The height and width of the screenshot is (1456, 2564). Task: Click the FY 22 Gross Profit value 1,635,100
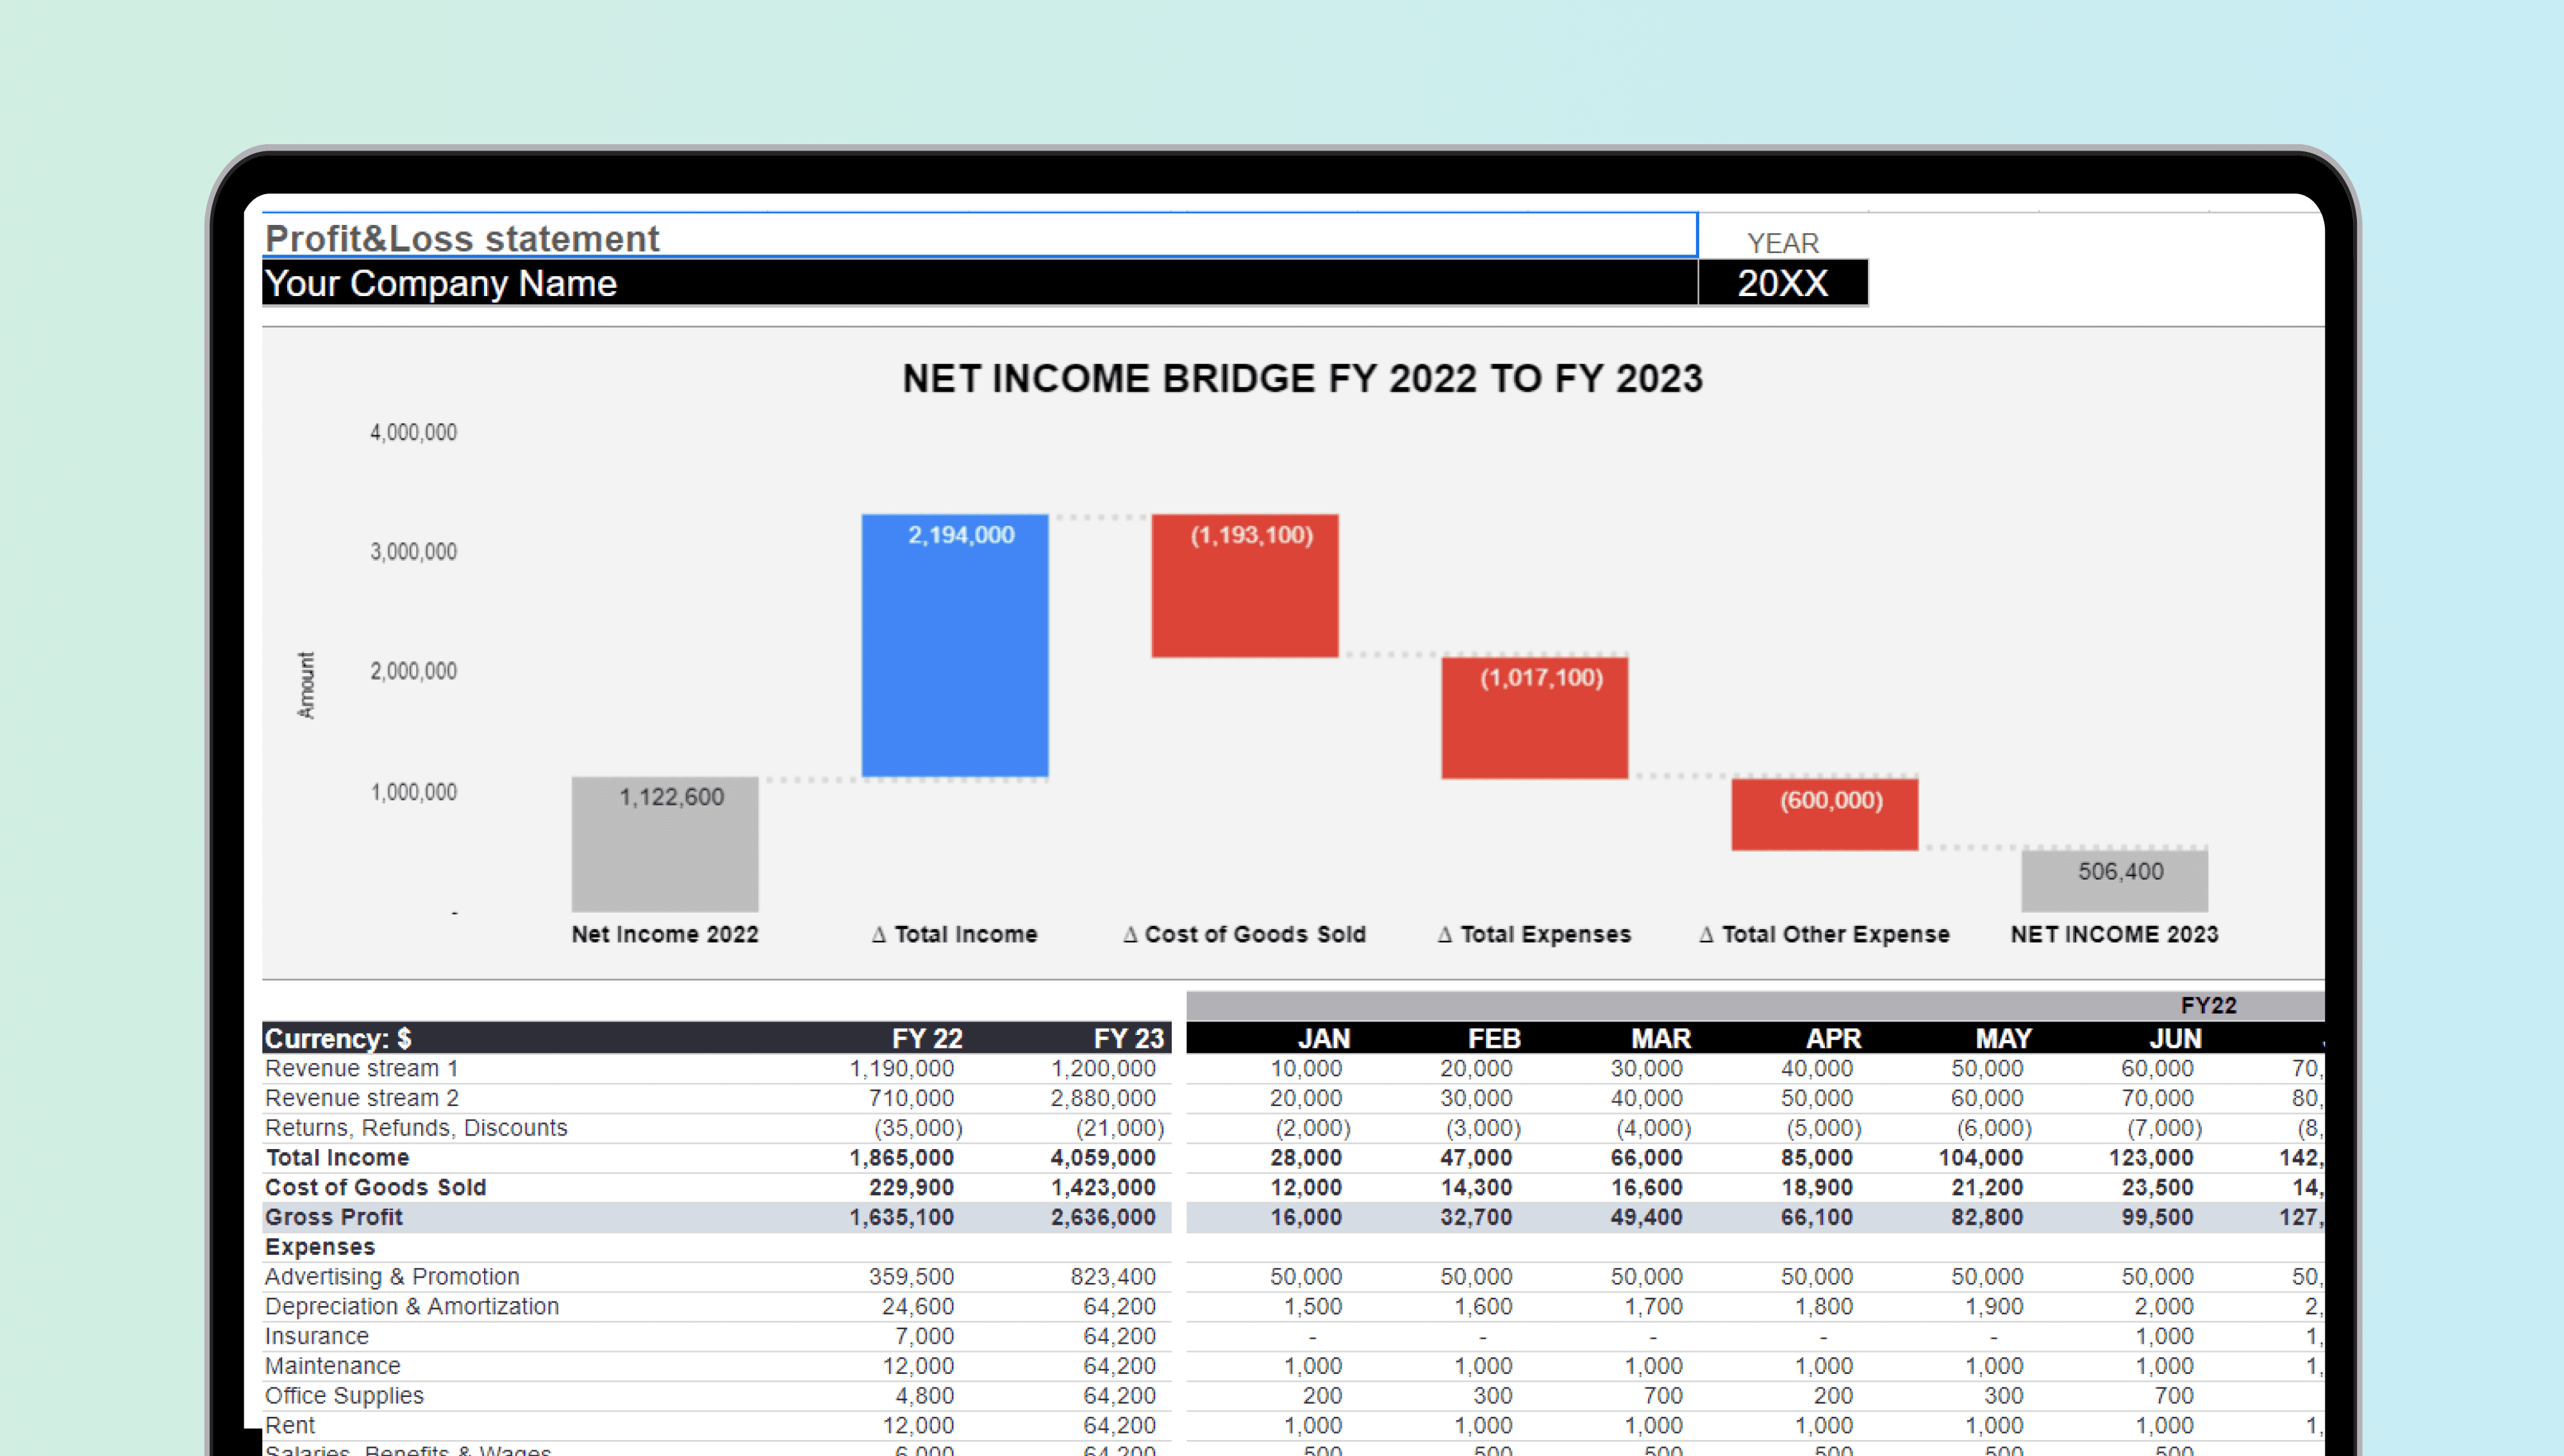pos(901,1217)
